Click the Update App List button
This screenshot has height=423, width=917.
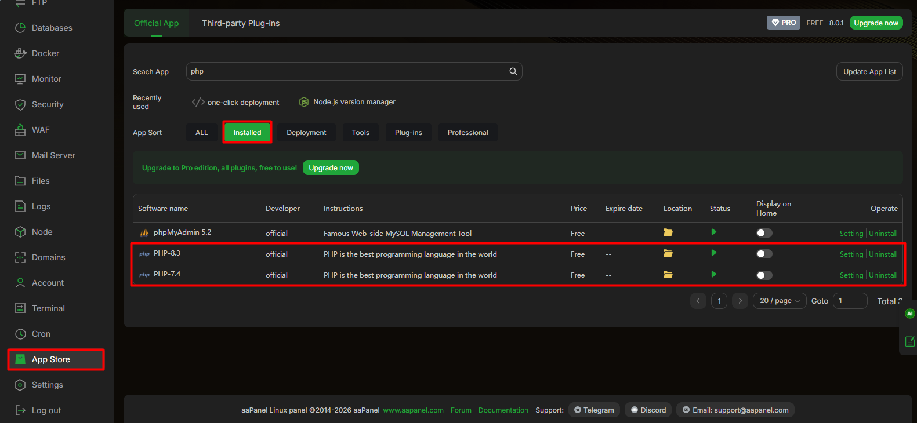point(869,72)
